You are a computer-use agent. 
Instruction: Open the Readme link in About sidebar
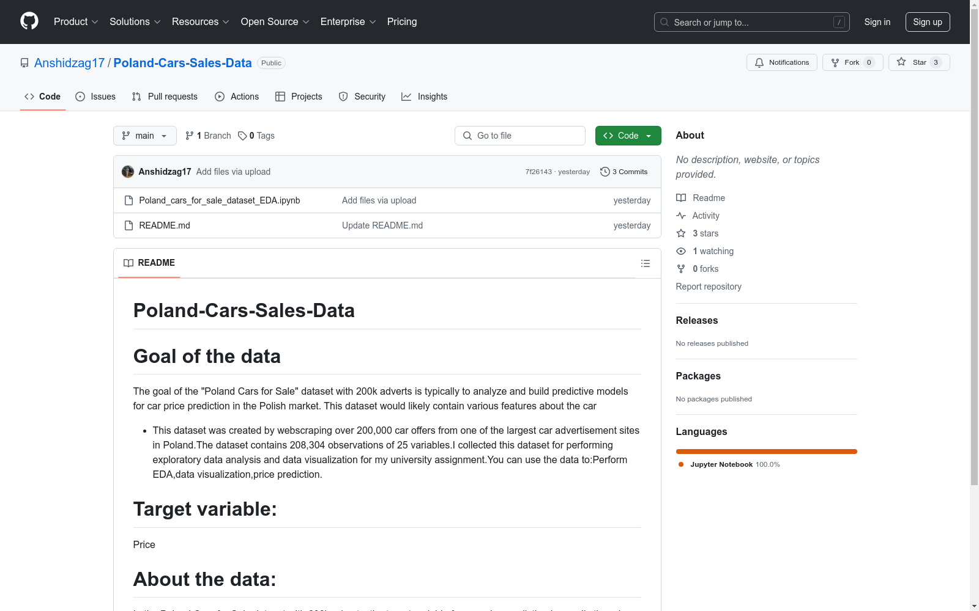(709, 198)
